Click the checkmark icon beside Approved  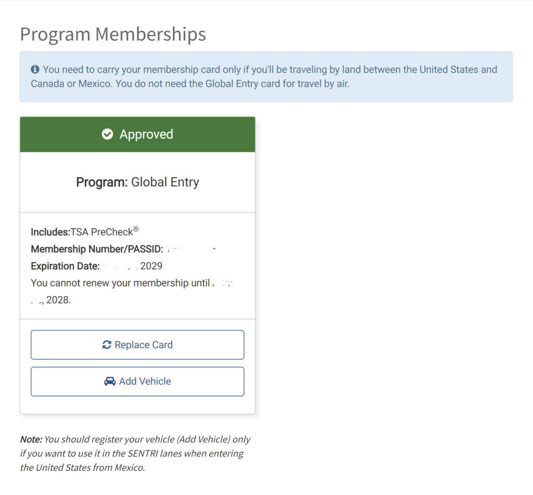[x=108, y=134]
